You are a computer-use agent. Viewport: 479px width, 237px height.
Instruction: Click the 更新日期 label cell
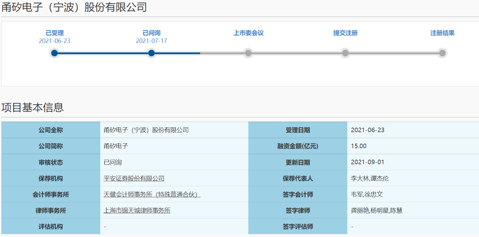[x=298, y=162]
